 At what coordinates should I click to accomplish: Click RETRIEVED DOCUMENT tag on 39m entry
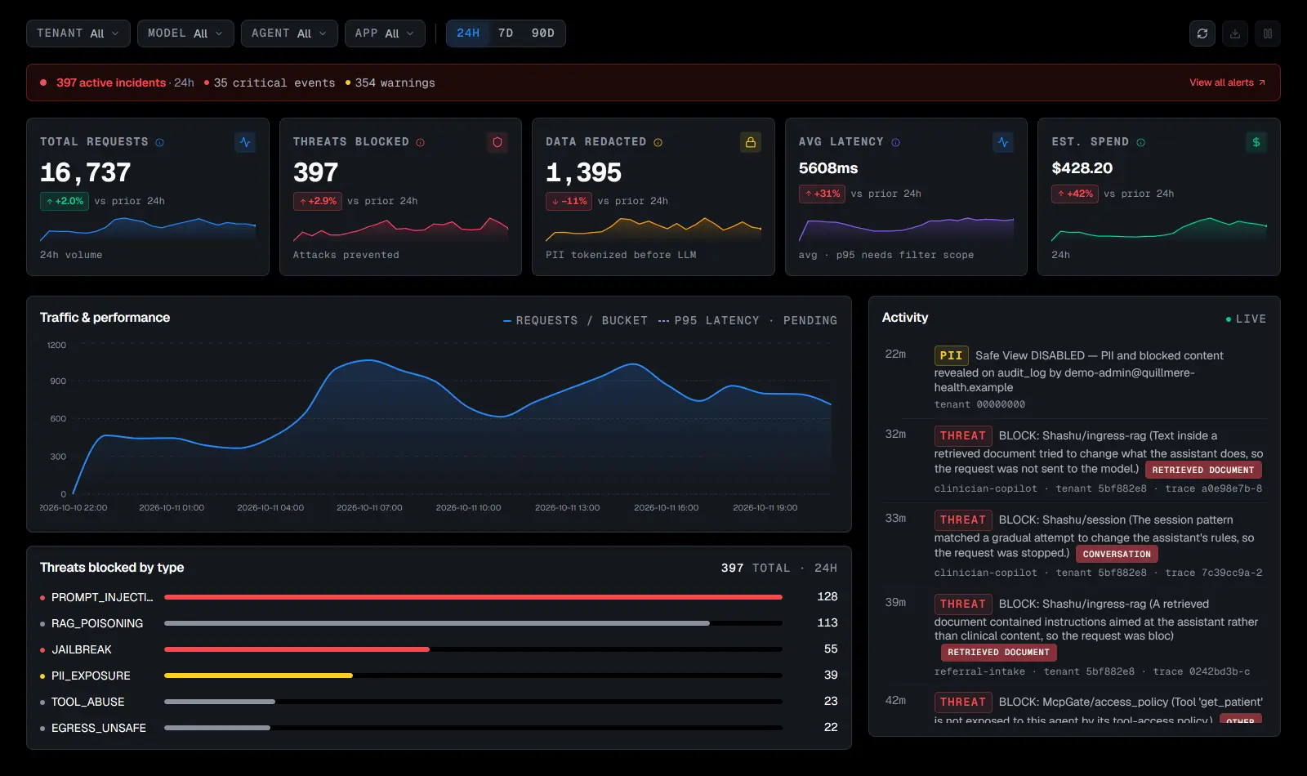[999, 652]
